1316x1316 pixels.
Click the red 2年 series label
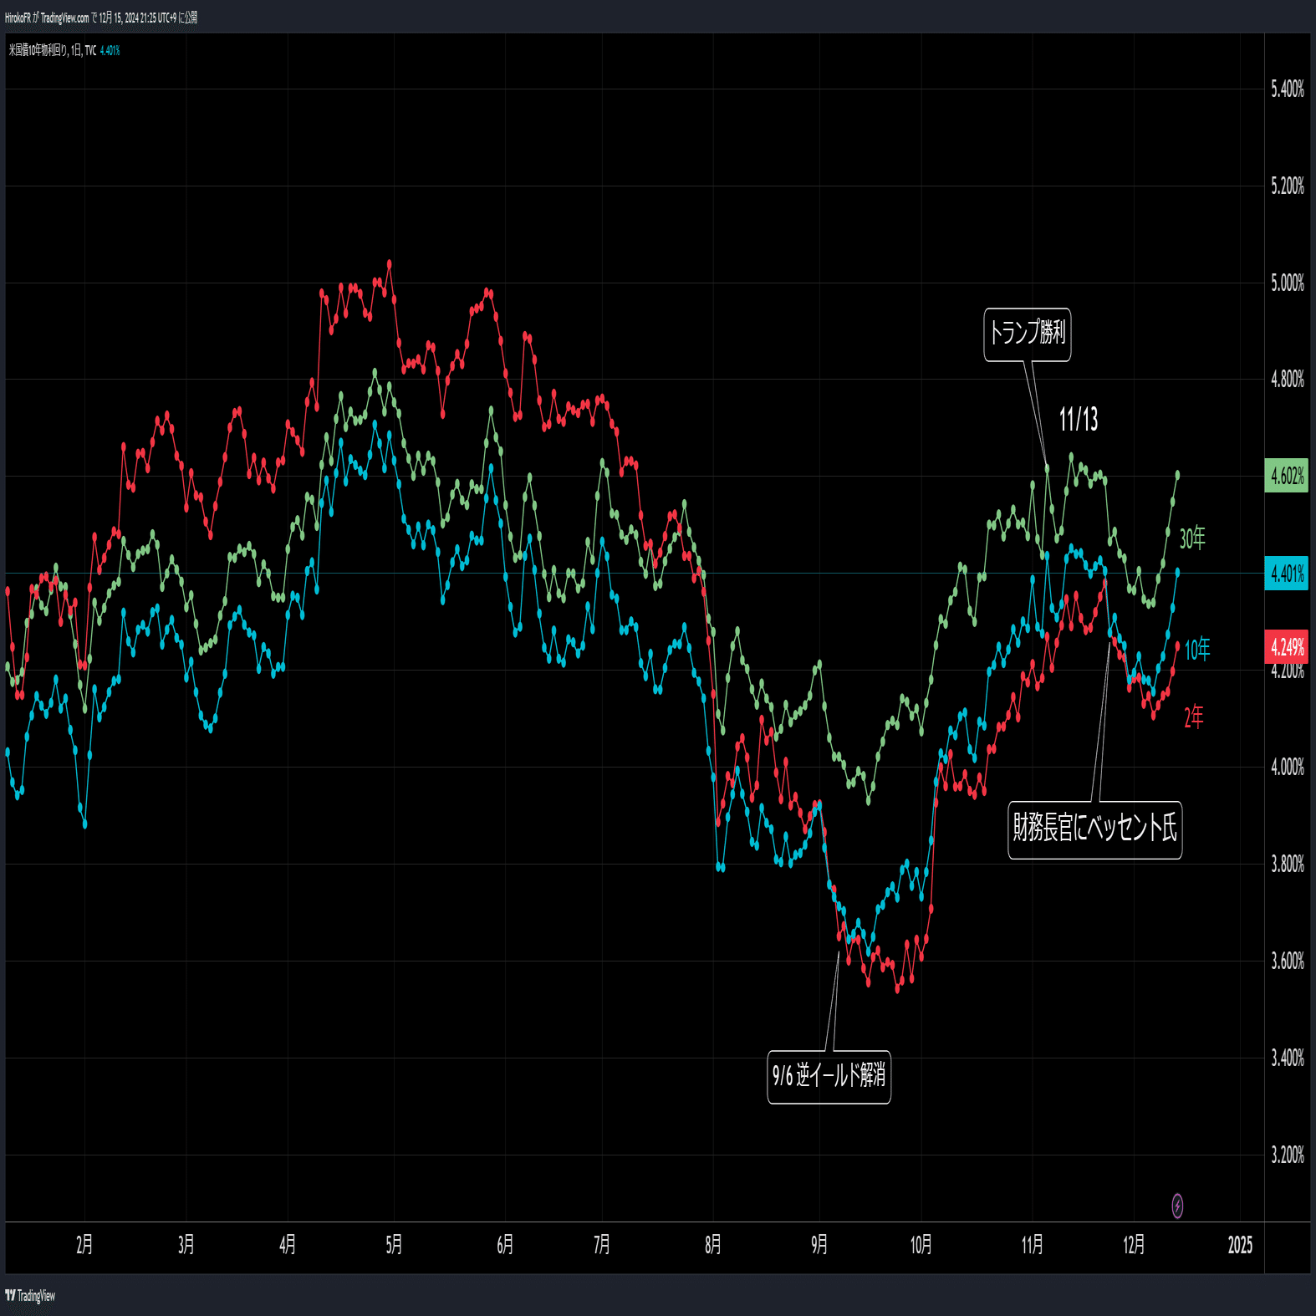(1194, 717)
